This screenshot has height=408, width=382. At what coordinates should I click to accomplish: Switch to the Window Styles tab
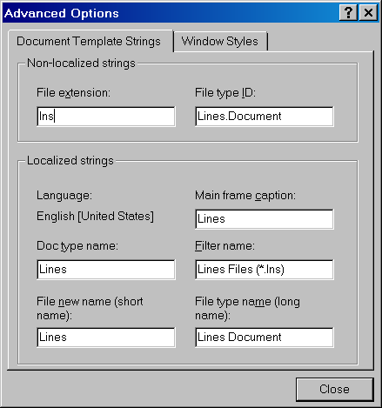tap(220, 41)
